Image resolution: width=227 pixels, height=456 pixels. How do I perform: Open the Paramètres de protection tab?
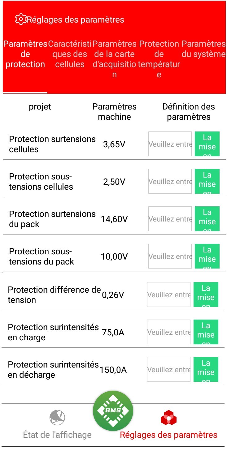[25, 54]
